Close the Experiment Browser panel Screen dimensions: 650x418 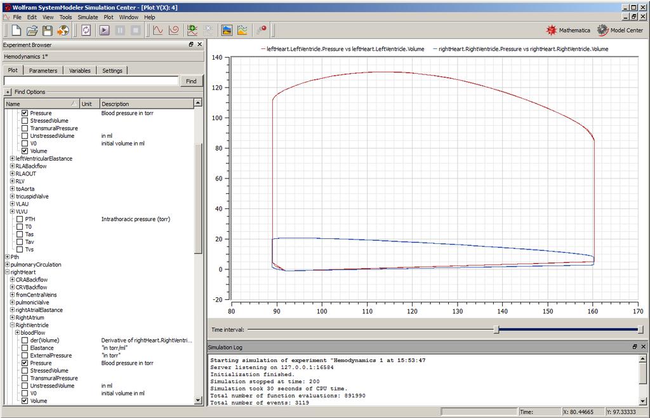[199, 44]
